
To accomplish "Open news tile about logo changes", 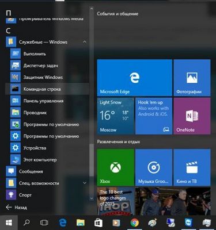I will (x=115, y=201).
